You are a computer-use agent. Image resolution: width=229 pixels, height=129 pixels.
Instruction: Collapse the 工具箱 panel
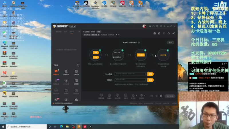click(x=78, y=65)
